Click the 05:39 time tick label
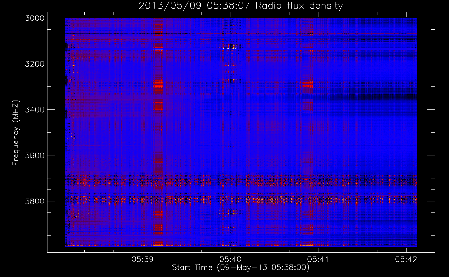Image resolution: width=449 pixels, height=277 pixels. click(143, 259)
